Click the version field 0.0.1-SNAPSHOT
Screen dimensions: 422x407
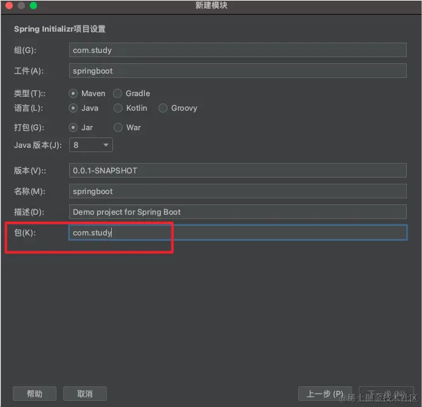click(238, 170)
